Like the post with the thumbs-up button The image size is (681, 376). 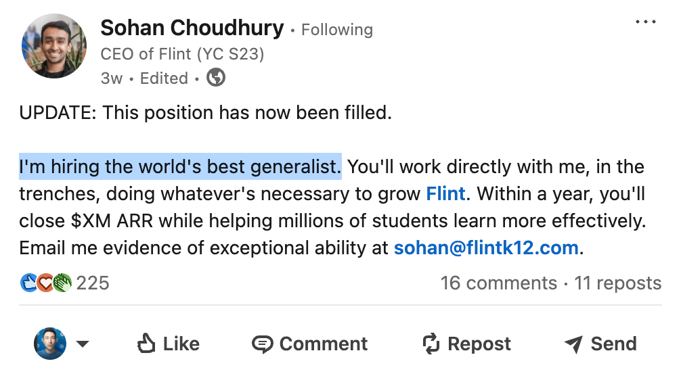[x=169, y=344]
